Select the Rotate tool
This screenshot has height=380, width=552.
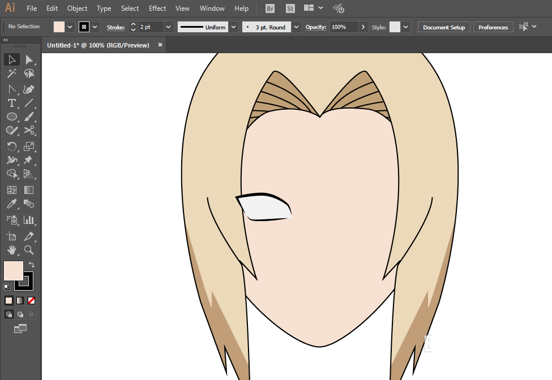click(x=12, y=146)
